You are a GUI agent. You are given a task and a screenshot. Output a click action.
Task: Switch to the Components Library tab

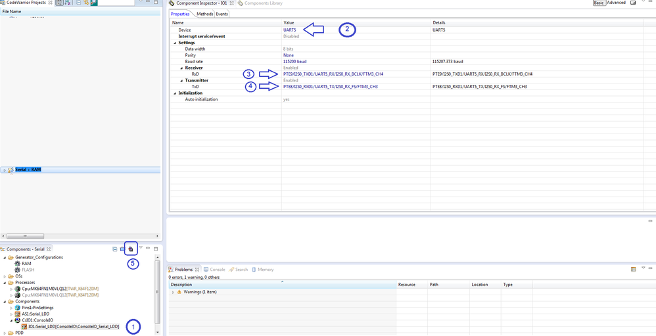260,3
